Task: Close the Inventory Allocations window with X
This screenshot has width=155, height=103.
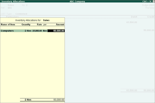Action: (154, 1)
